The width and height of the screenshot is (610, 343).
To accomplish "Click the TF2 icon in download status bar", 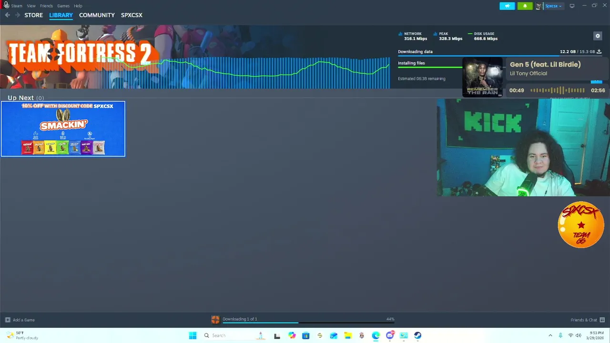I will pos(215,320).
